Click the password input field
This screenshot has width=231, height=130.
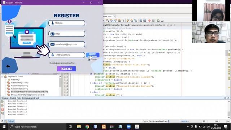67,55
